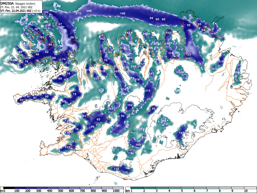Click the '196' visibility value
The image size is (257, 193).
point(48,25)
